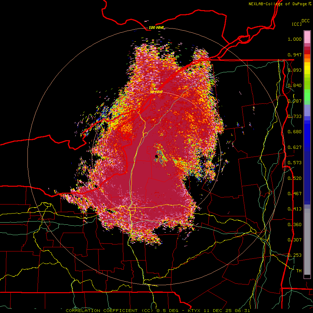Click the NEXLAB-College of DuPage label

(x=280, y=4)
